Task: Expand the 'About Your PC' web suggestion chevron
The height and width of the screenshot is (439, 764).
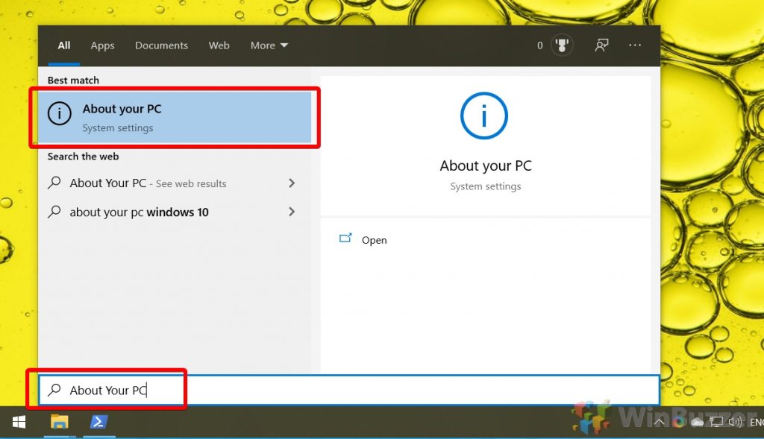Action: [292, 183]
